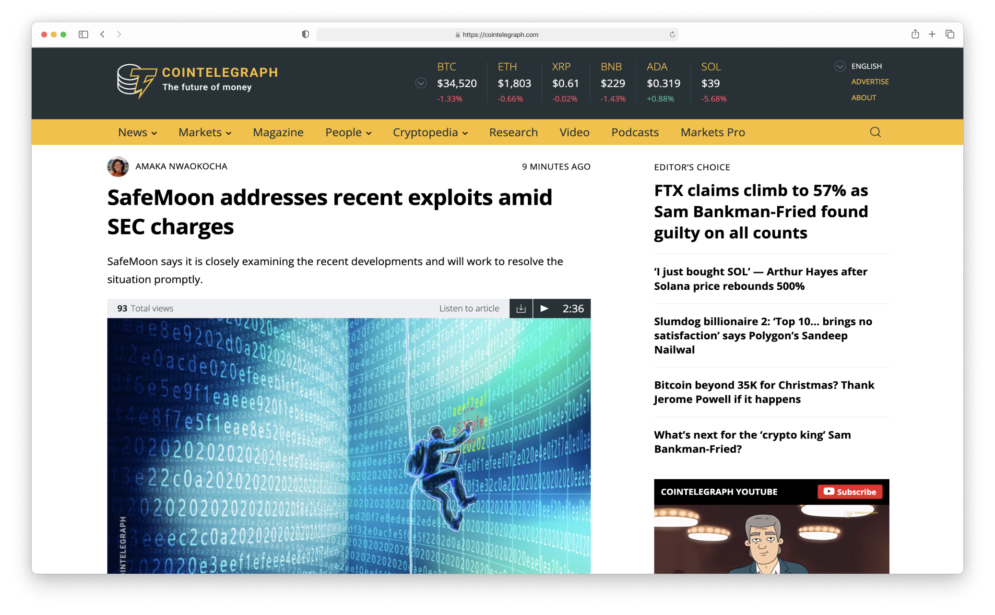
Task: Show tab overview in Safari
Action: 949,34
